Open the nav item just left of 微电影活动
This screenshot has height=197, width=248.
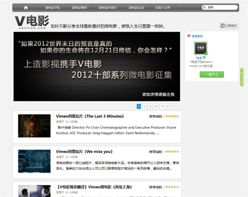(108, 7)
